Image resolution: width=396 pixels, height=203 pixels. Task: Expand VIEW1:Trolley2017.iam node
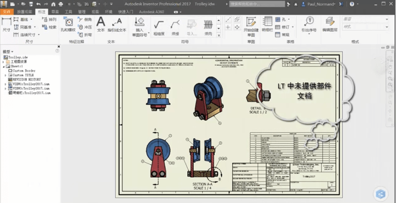[x=6, y=84]
